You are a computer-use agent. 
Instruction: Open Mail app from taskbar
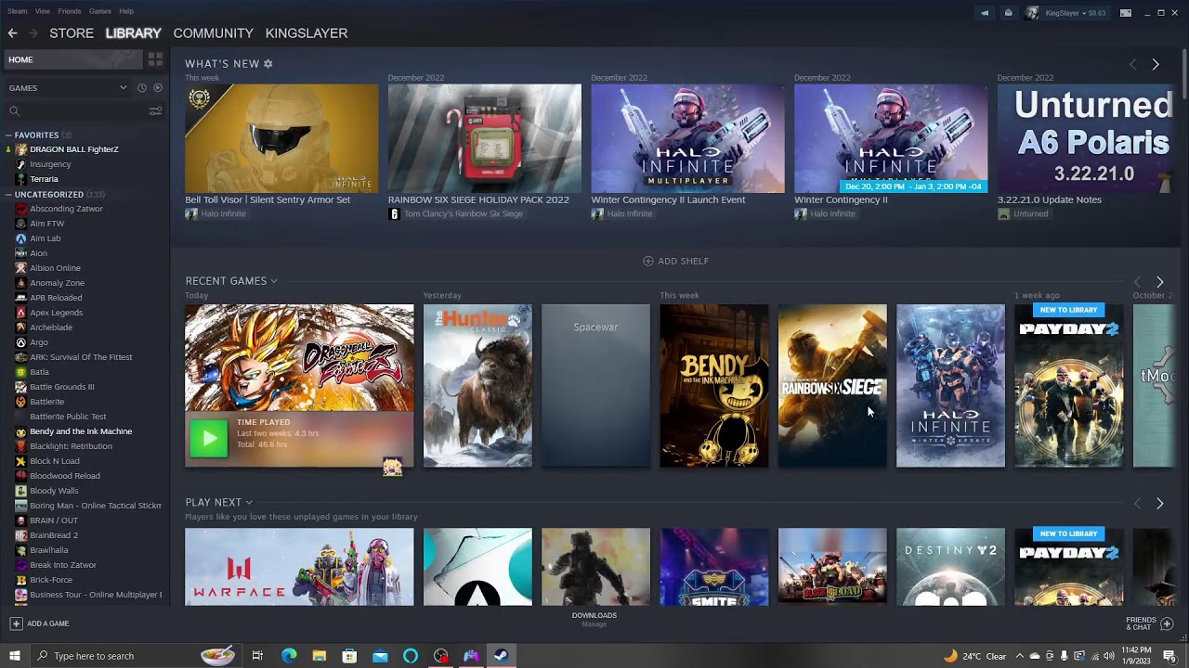click(380, 656)
